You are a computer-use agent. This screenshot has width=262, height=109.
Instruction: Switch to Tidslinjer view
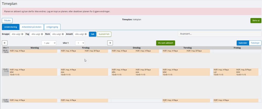pyautogui.click(x=255, y=43)
